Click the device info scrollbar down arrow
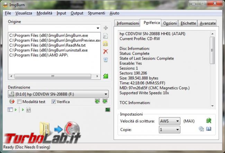 coord(213,106)
